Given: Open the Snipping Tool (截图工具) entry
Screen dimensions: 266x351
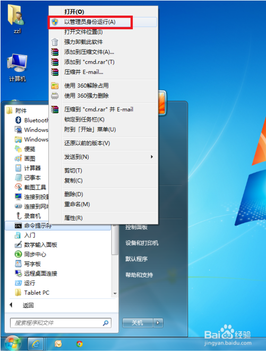Looking at the screenshot, I should tap(30, 187).
